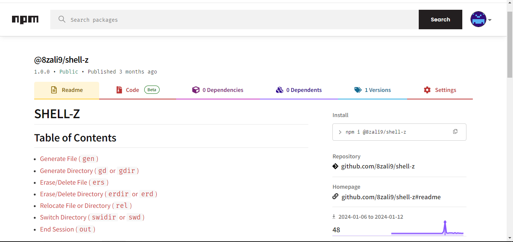Click the Versions tags icon

pyautogui.click(x=358, y=90)
